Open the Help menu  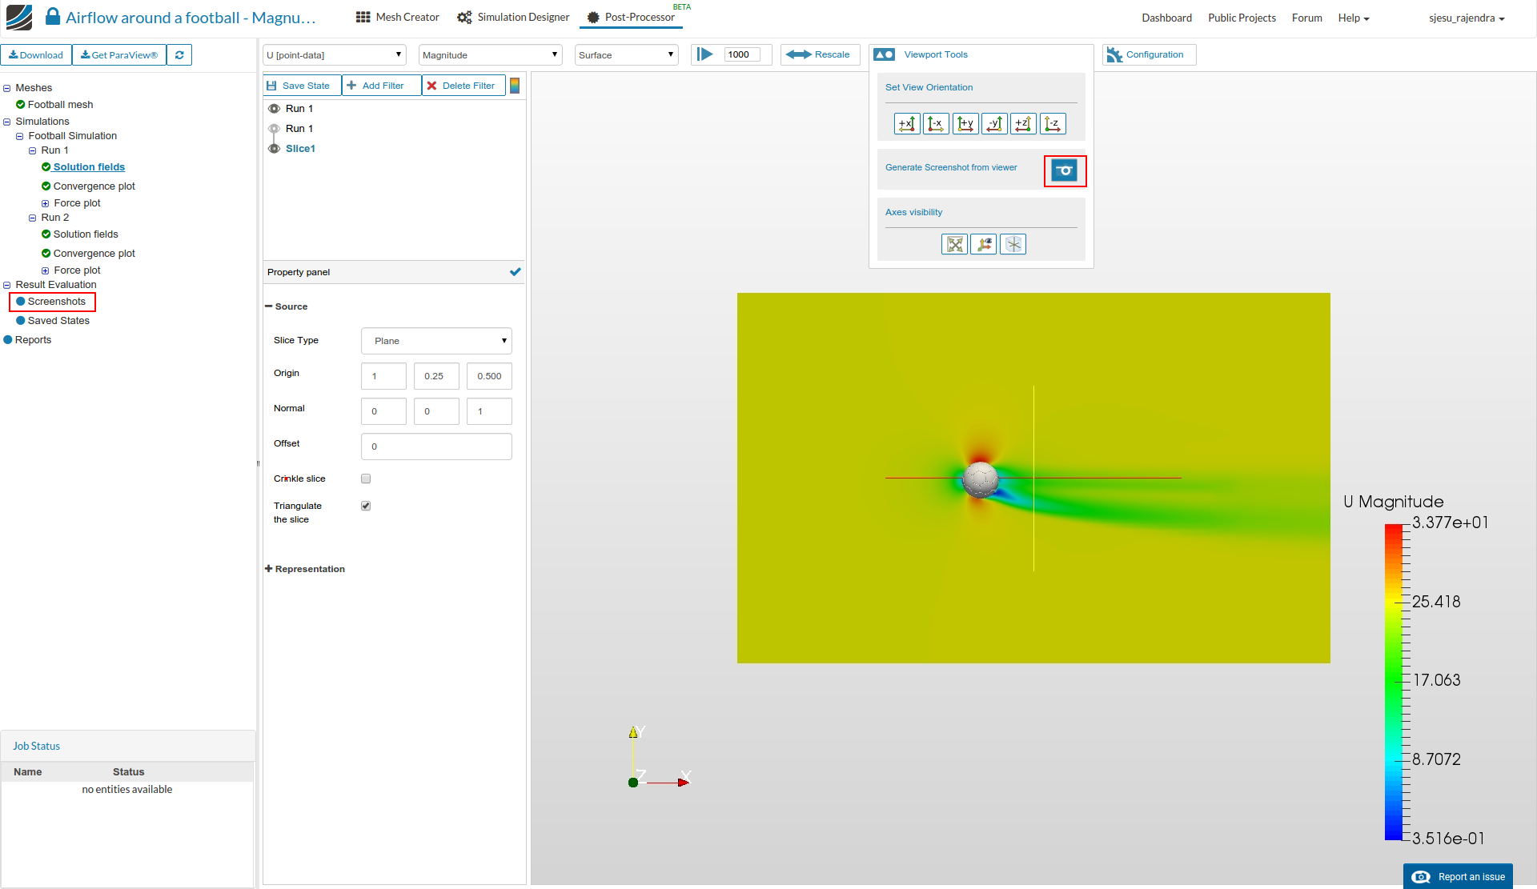click(x=1353, y=18)
